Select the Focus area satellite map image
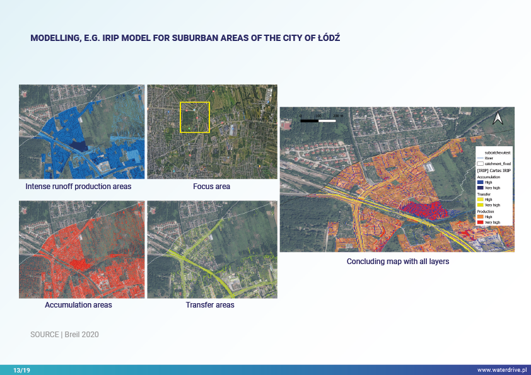Viewport: 531px width, 375px height. tap(211, 132)
